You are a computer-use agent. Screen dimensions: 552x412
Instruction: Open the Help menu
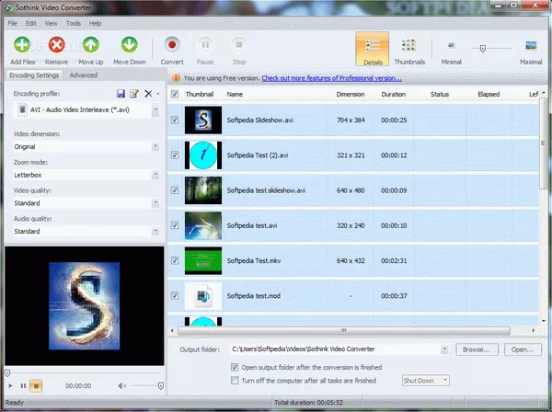click(x=95, y=23)
